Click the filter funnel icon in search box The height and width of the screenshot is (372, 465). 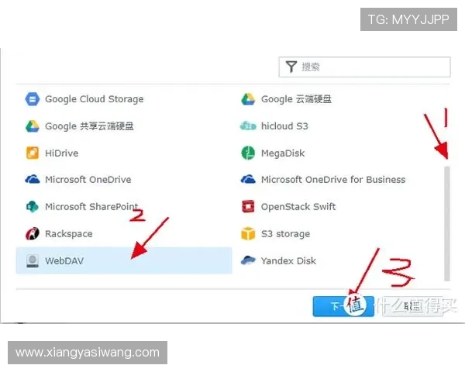tap(291, 67)
